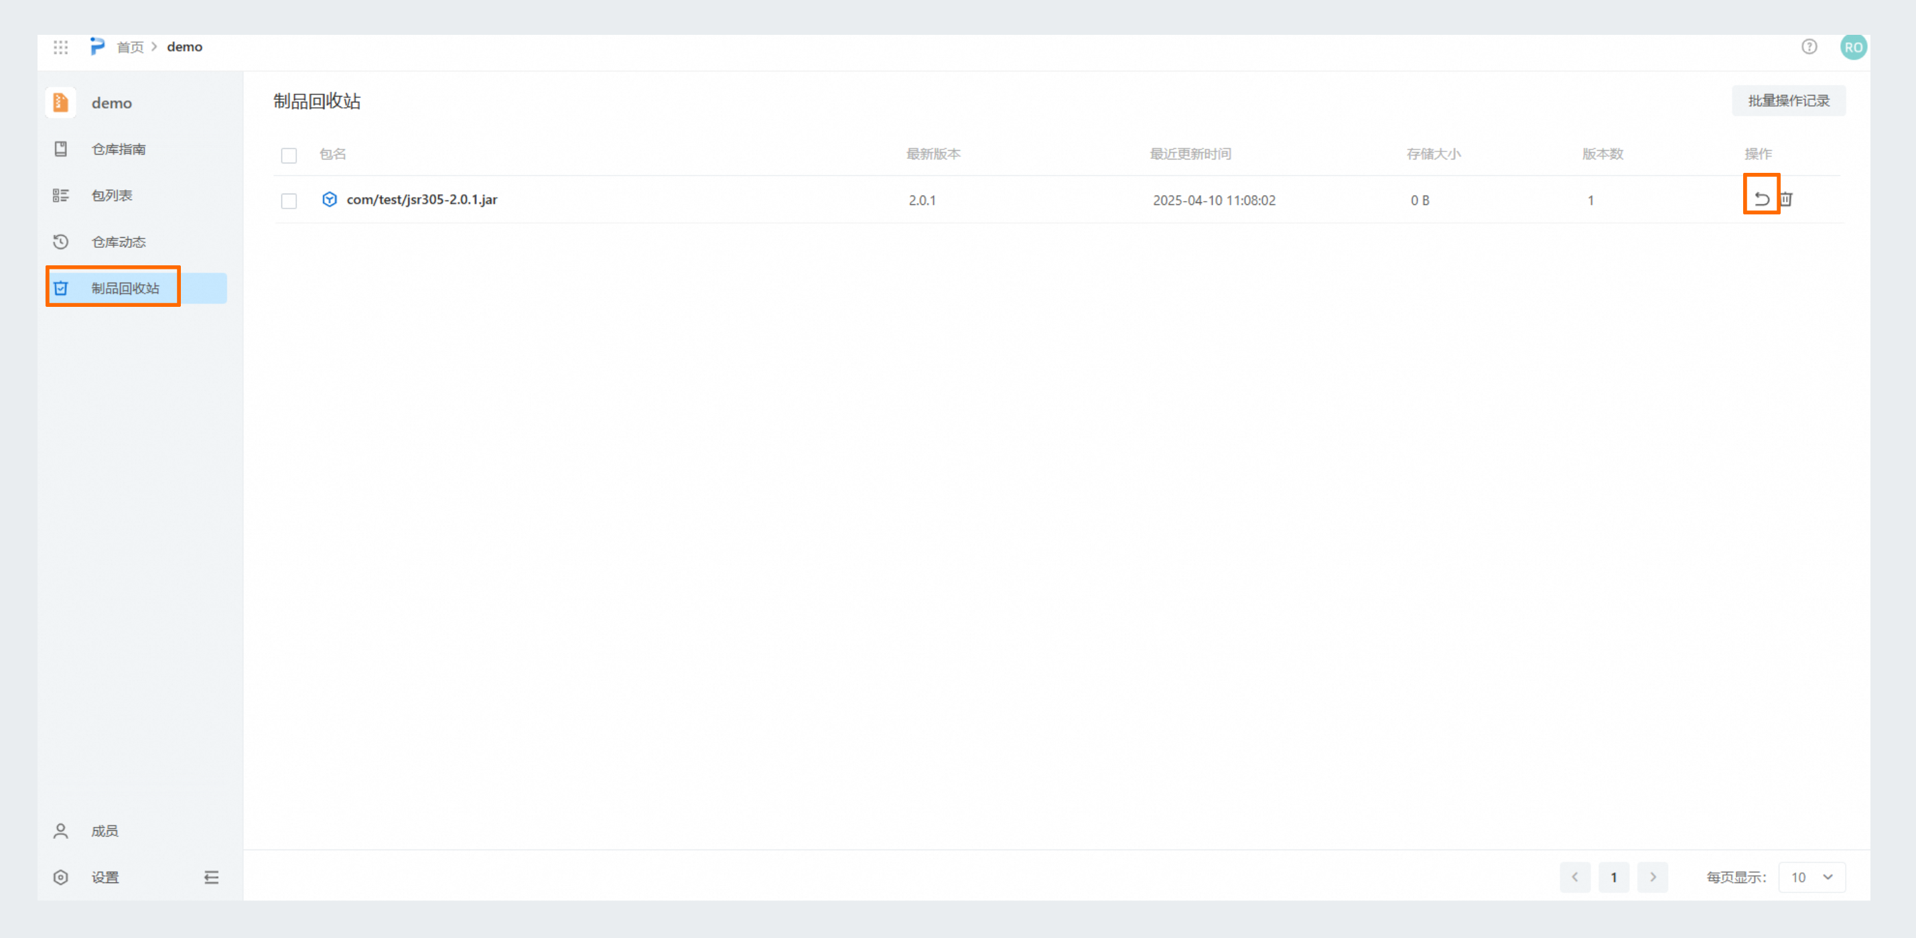
Task: Go to previous page with left chevron
Action: [x=1574, y=877]
